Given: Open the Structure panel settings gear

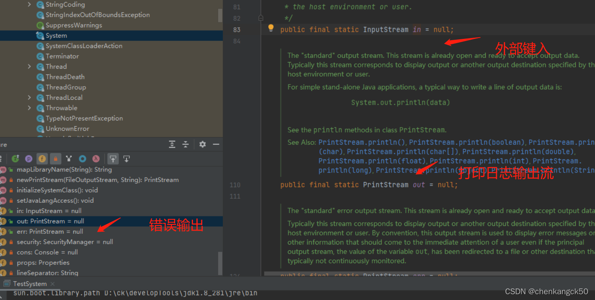Looking at the screenshot, I should (202, 144).
